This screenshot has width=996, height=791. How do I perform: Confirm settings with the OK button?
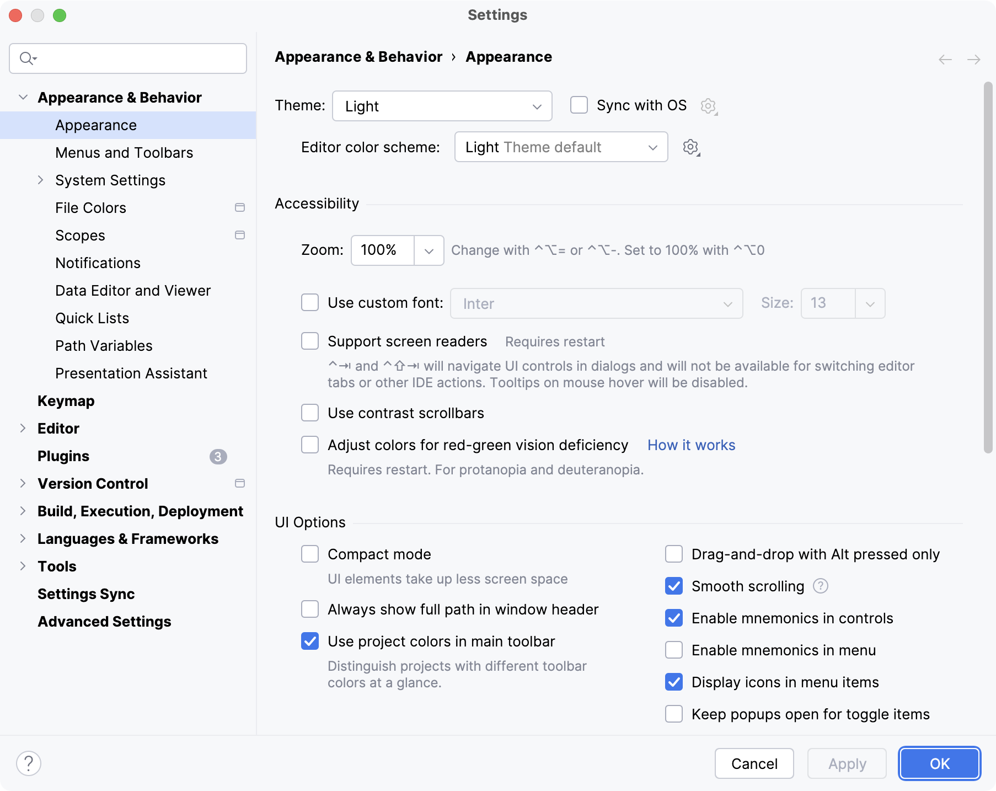pyautogui.click(x=939, y=763)
